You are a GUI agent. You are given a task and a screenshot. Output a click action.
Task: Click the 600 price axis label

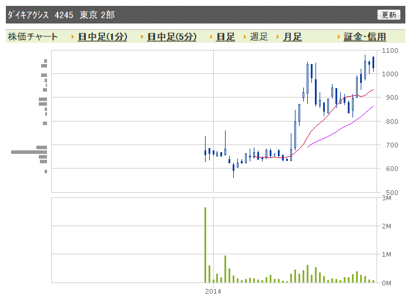(x=392, y=169)
